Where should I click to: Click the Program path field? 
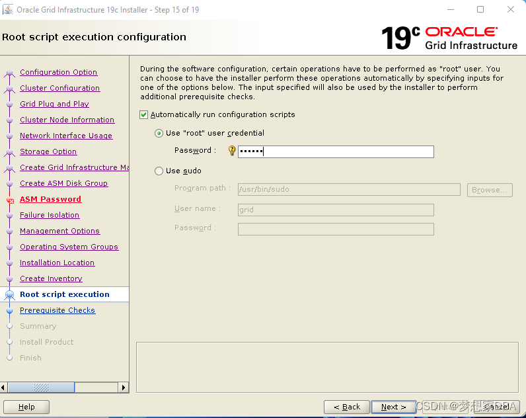coord(349,189)
